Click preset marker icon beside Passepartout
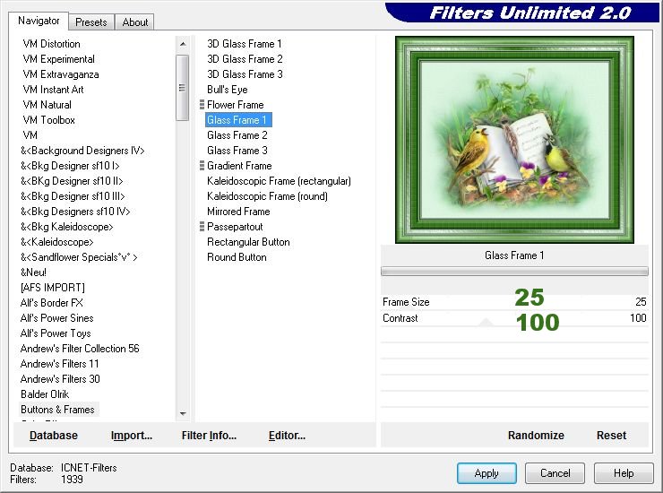Image resolution: width=663 pixels, height=493 pixels. (202, 227)
